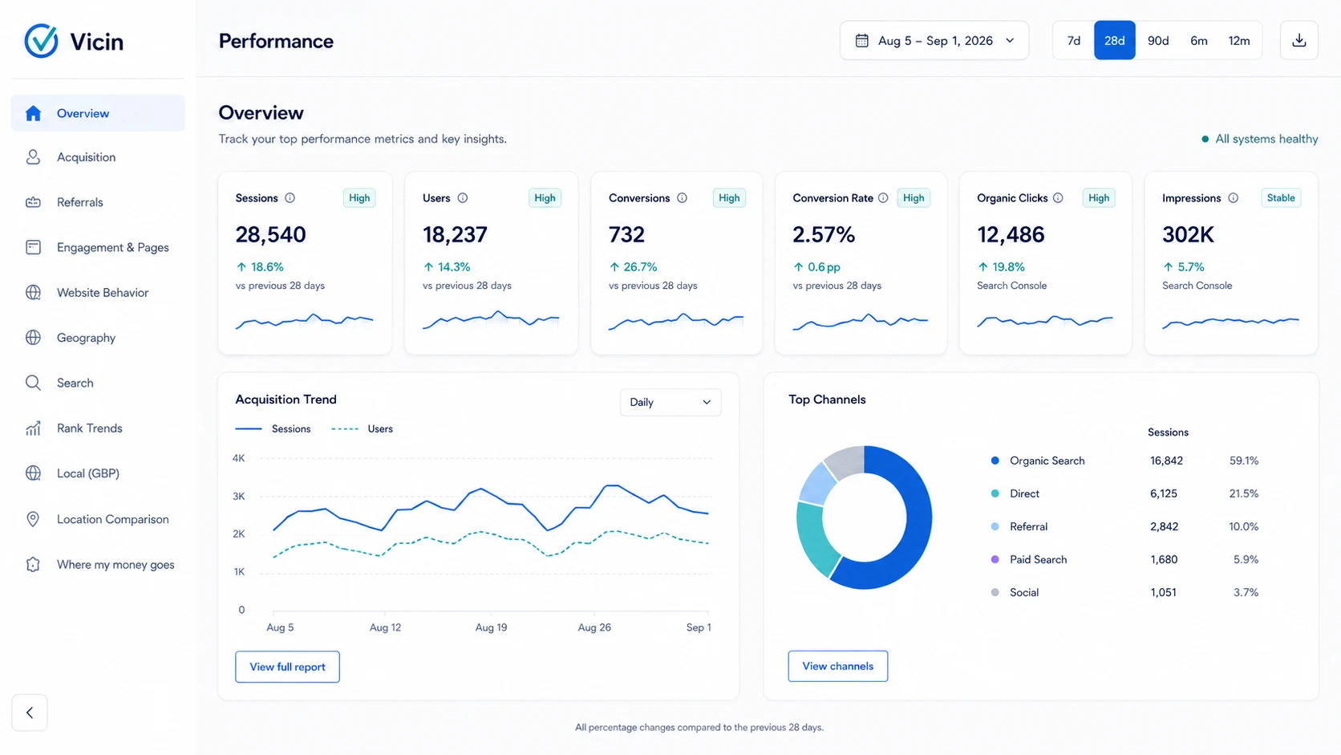1341x755 pixels.
Task: Open the Aug 5 – Sep 1, 2026 date picker
Action: coord(934,40)
